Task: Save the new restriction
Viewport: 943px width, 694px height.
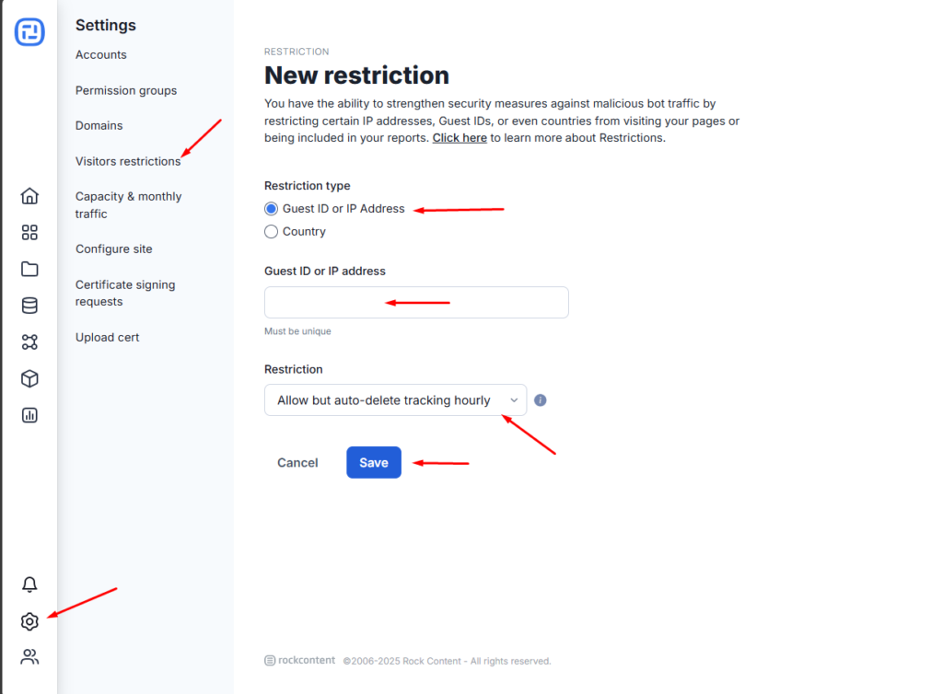Action: (374, 463)
